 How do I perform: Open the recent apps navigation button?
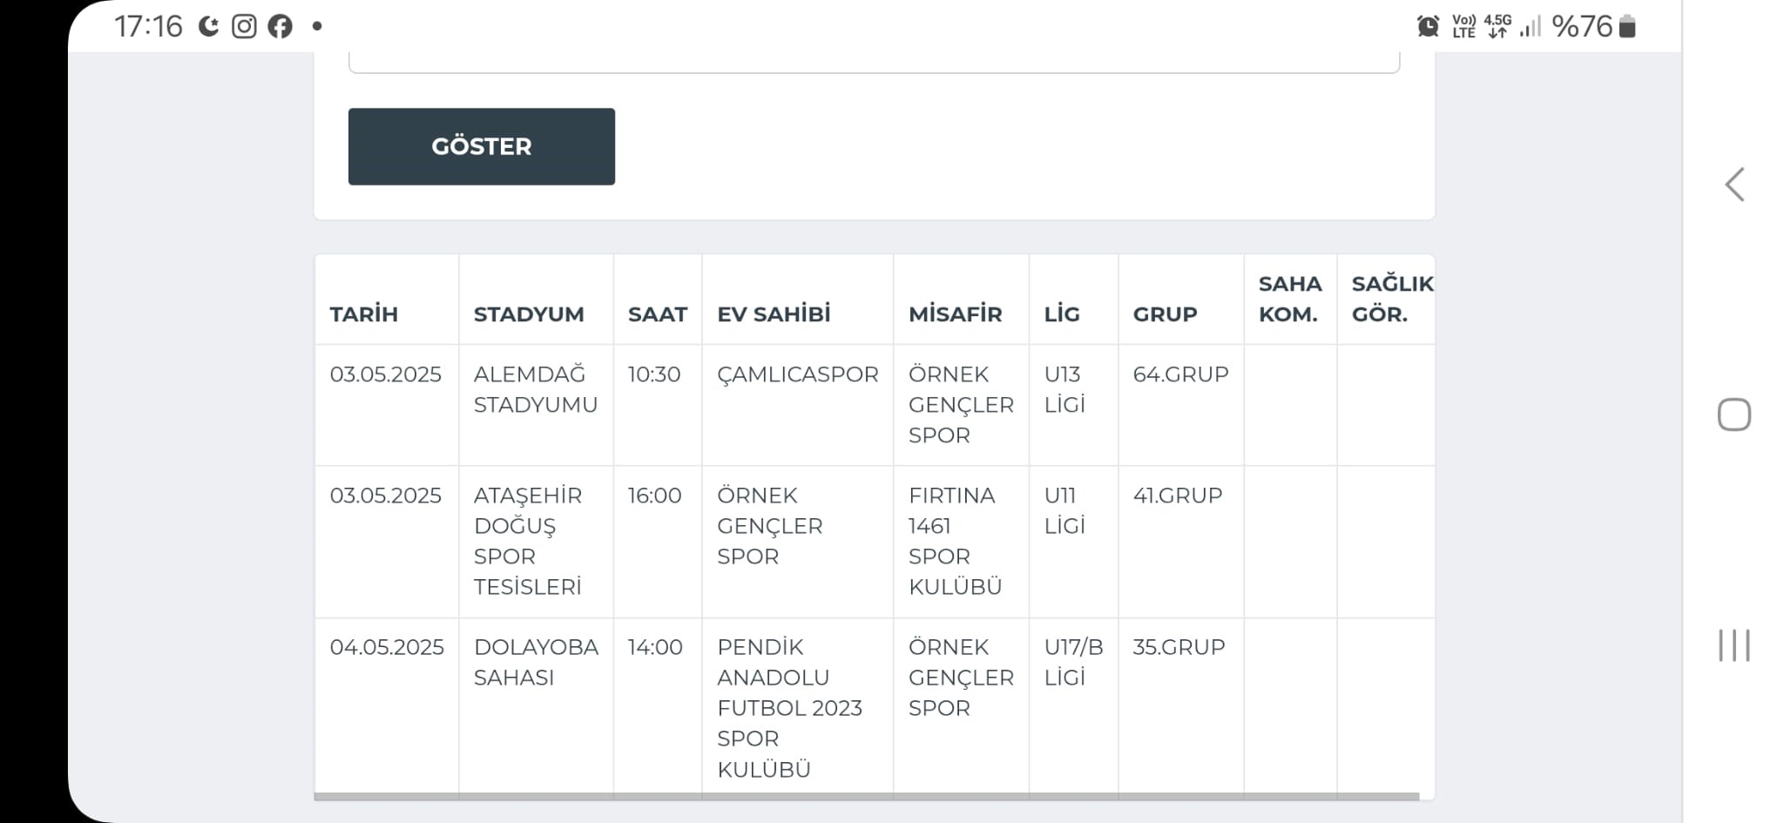[1733, 645]
